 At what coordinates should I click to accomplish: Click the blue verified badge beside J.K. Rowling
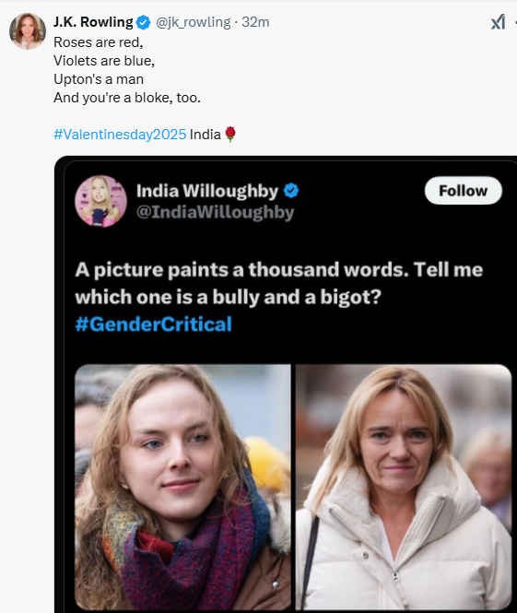144,22
